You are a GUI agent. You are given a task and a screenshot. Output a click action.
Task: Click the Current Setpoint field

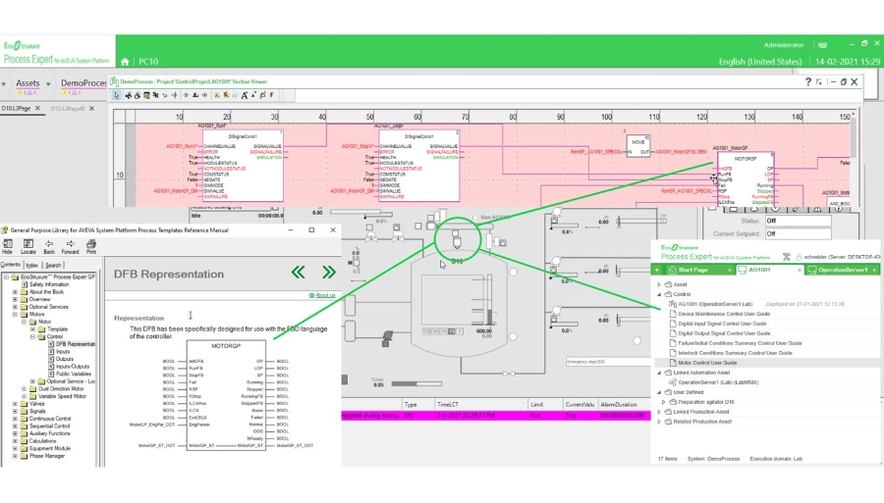(797, 233)
